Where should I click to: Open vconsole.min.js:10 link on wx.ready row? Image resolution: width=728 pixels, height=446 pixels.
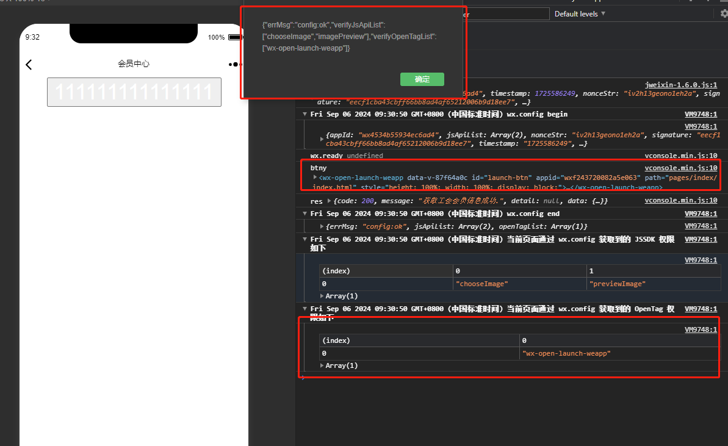(x=680, y=156)
